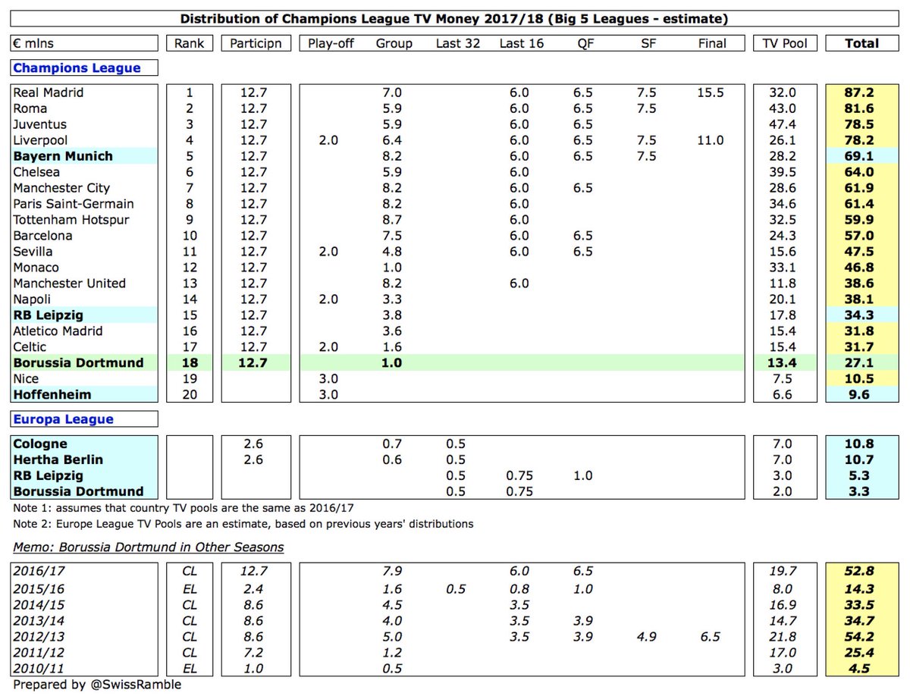Click Chelsea's TV Pool value 39.5
Image resolution: width=910 pixels, height=696 pixels.
pos(783,172)
